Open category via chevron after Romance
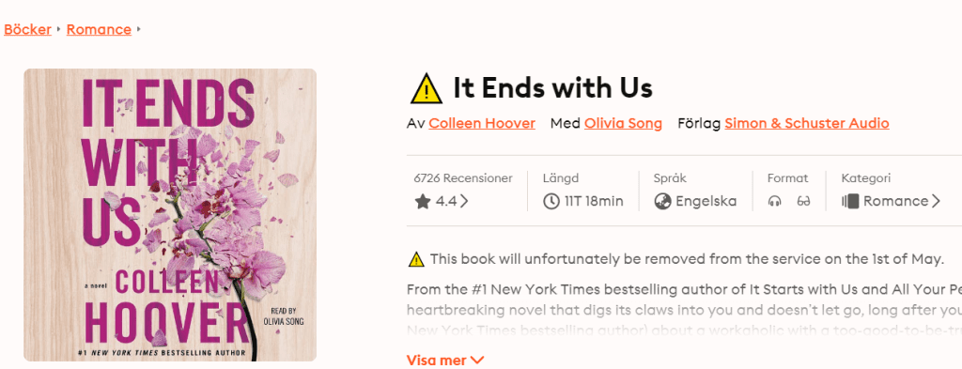This screenshot has width=962, height=369. [936, 201]
